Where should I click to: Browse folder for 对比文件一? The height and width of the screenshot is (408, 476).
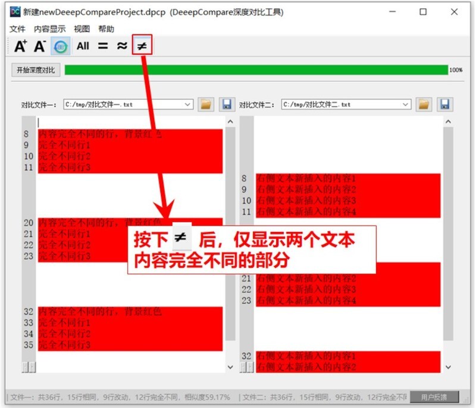tap(206, 105)
